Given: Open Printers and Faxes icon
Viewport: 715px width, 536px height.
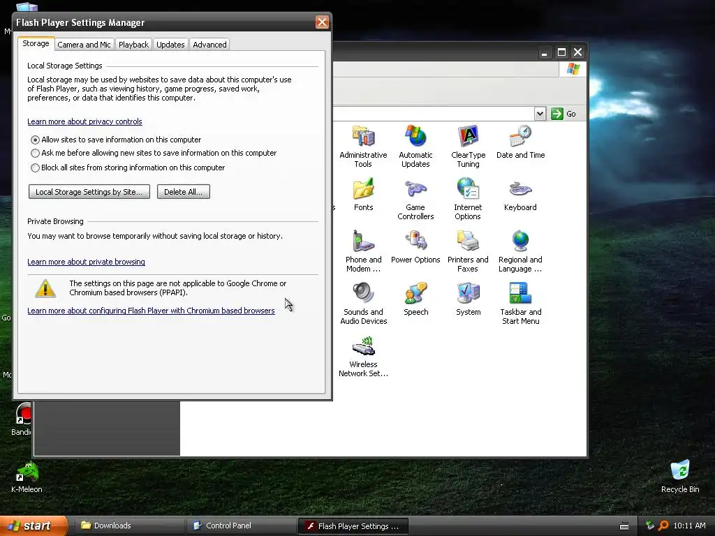Looking at the screenshot, I should point(468,251).
